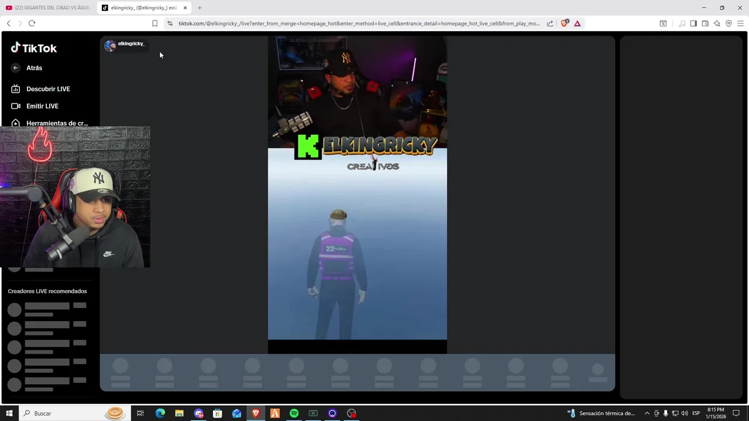Open Xbox Game Bar taskbar icon
The width and height of the screenshot is (749, 421).
pyautogui.click(x=313, y=413)
